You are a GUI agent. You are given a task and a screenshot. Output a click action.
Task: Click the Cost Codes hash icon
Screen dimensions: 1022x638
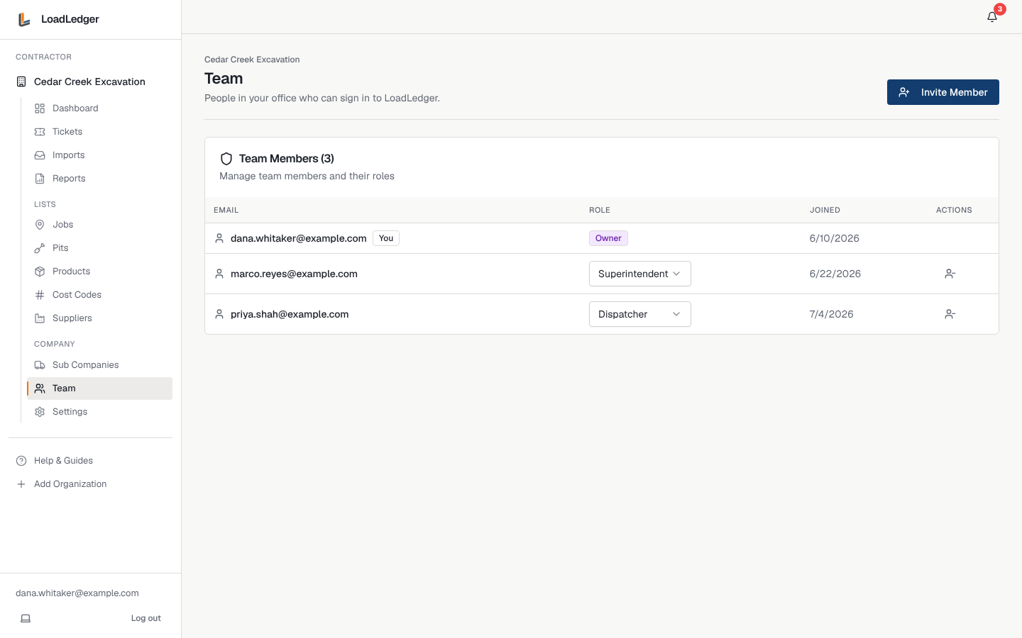[40, 295]
